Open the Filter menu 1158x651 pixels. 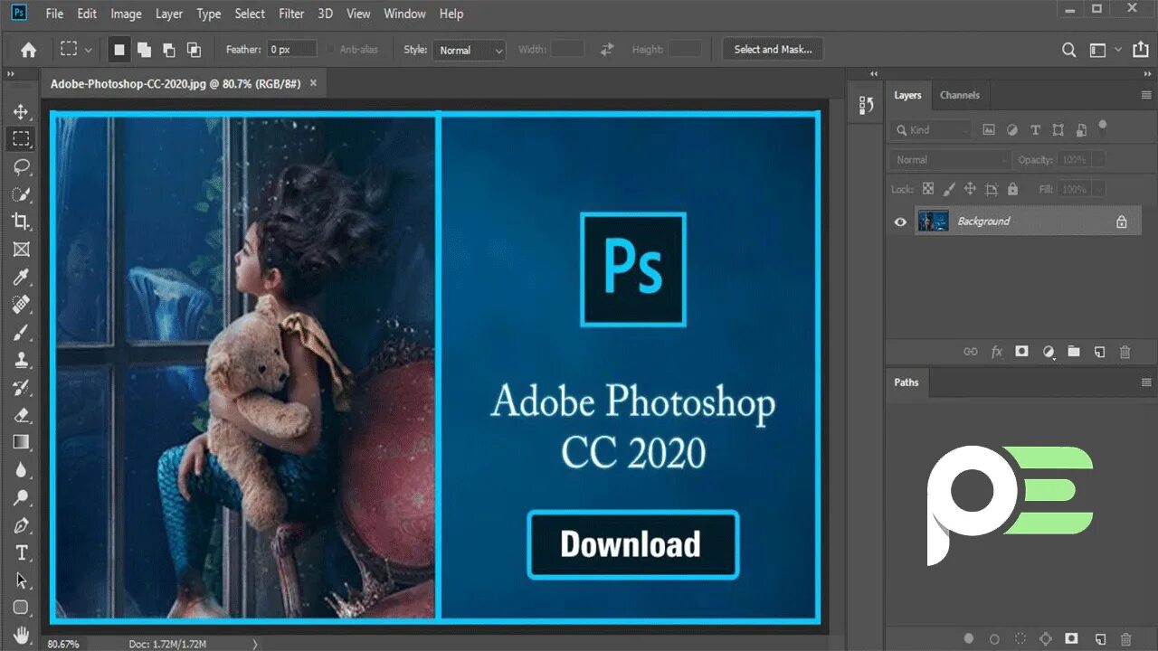point(291,14)
